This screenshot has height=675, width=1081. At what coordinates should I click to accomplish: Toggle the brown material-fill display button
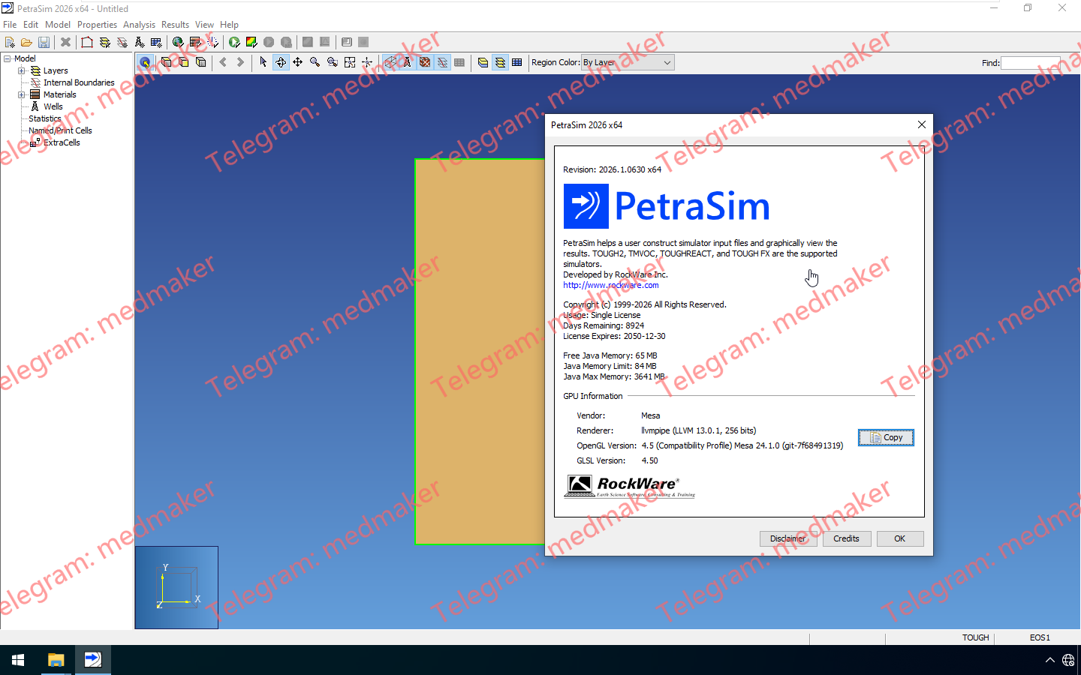click(x=425, y=62)
